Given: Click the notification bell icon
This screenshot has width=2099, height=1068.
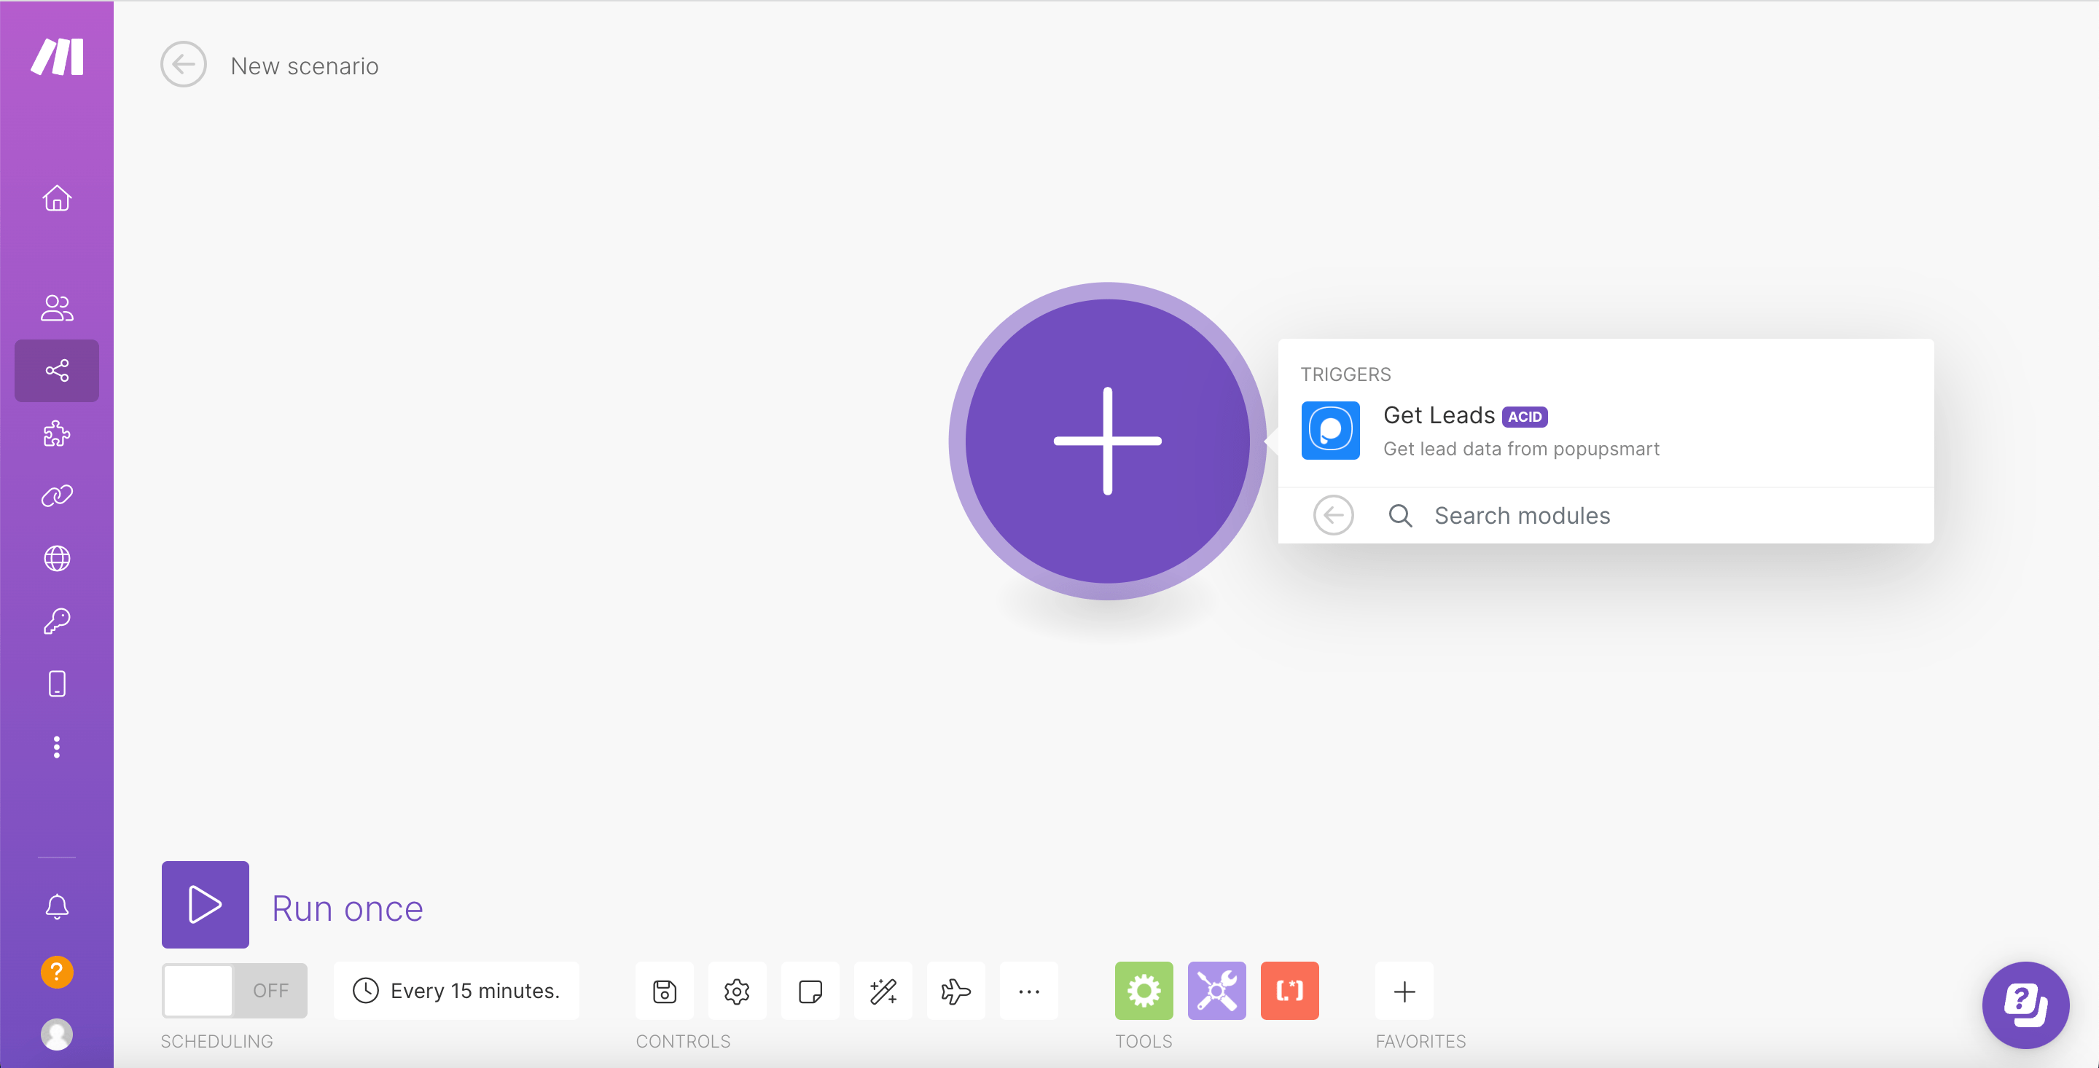Looking at the screenshot, I should (57, 906).
